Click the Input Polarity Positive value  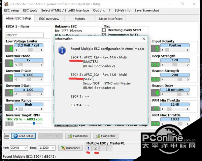pyautogui.click(x=175, y=45)
